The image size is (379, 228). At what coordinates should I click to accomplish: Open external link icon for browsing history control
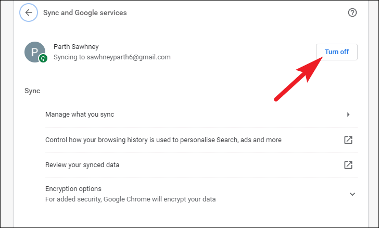click(x=348, y=140)
